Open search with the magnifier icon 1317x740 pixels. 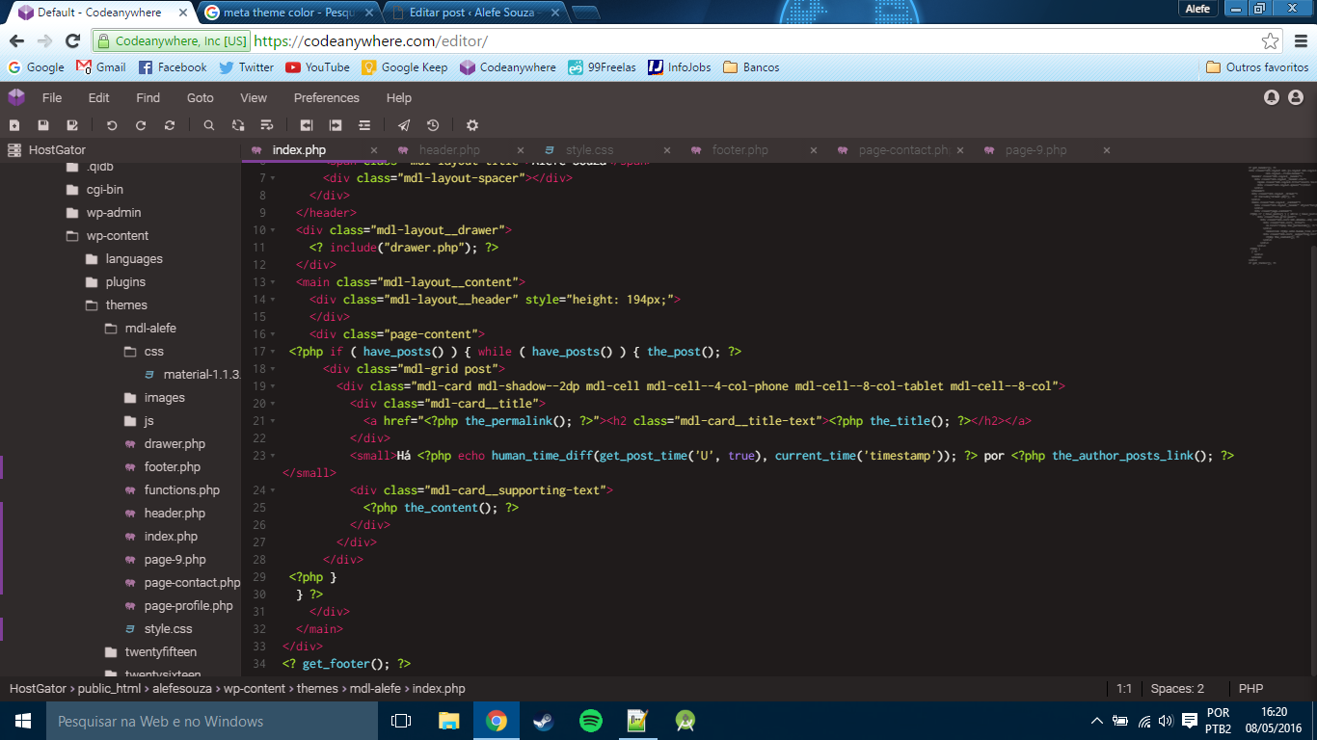[x=209, y=125]
